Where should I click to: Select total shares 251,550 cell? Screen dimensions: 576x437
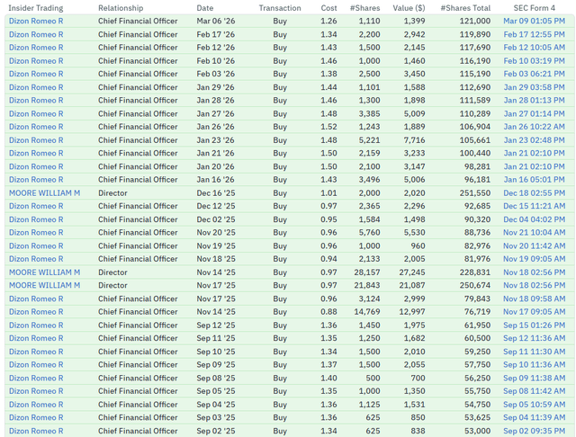pos(475,193)
